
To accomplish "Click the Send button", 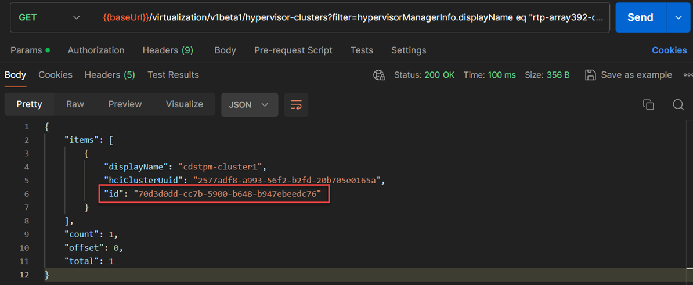I will (x=640, y=17).
